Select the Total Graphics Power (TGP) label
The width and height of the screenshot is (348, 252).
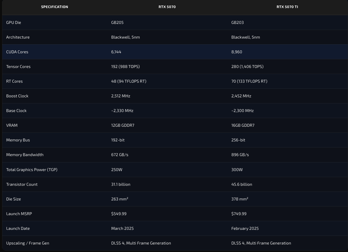pyautogui.click(x=32, y=170)
